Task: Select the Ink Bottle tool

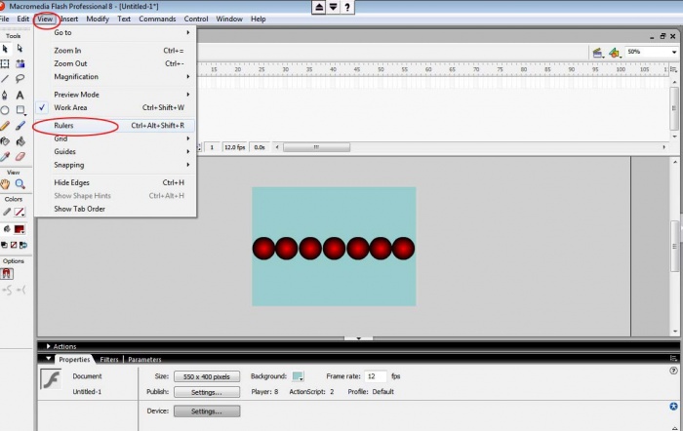Action: pos(5,141)
